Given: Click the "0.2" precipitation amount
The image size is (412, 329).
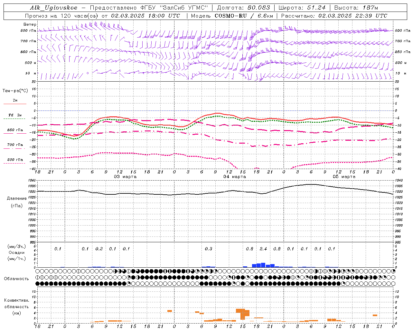Looking at the screenshot, I should [x=99, y=249].
